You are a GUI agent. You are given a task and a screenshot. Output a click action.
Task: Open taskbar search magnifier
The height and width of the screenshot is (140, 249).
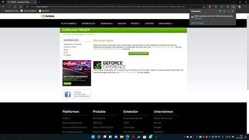click(x=99, y=137)
